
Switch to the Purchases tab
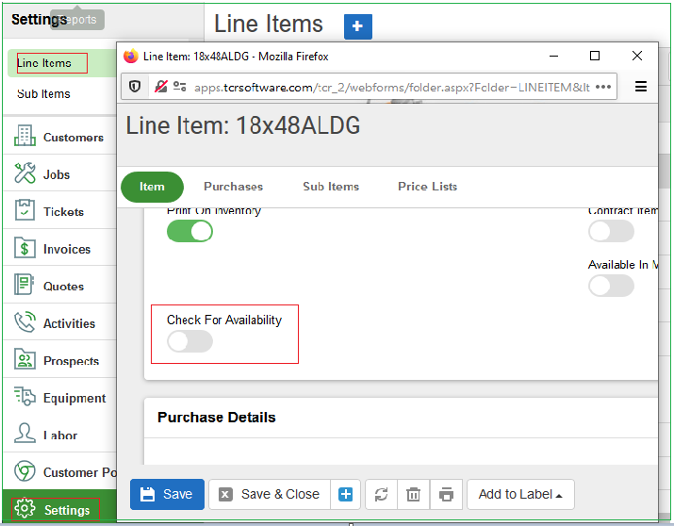tap(233, 187)
